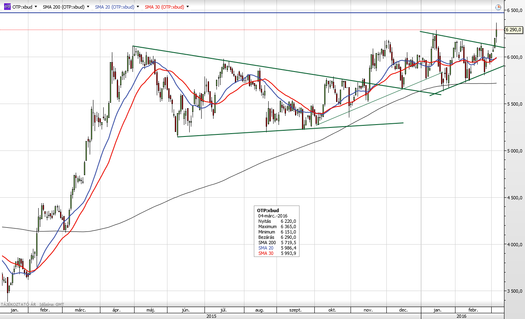This screenshot has height=319, width=525.
Task: Click the 4 000,0 price axis label
Action: [x=514, y=245]
